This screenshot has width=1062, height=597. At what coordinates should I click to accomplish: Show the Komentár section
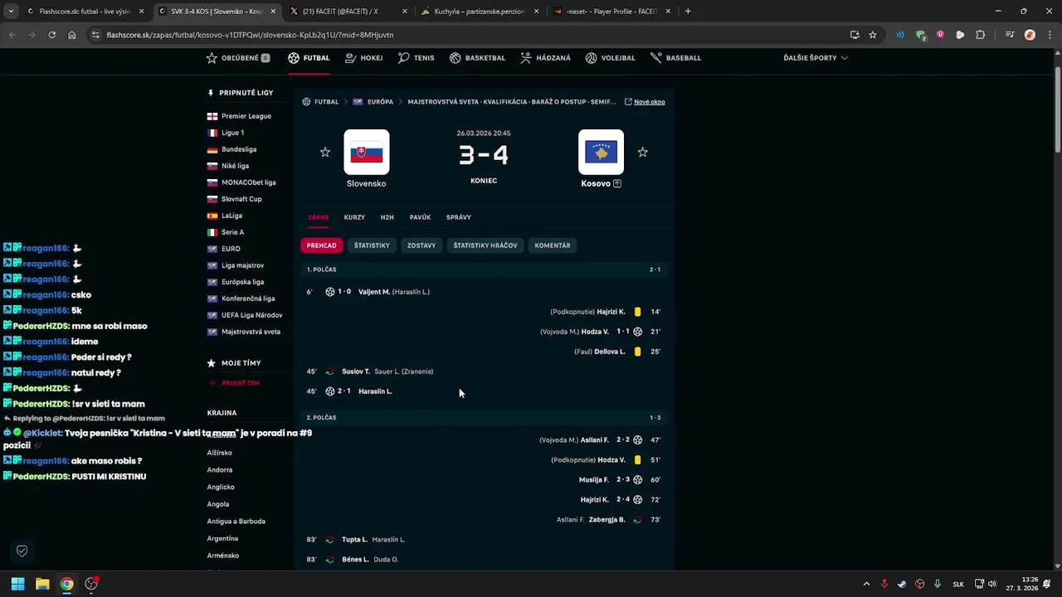553,245
